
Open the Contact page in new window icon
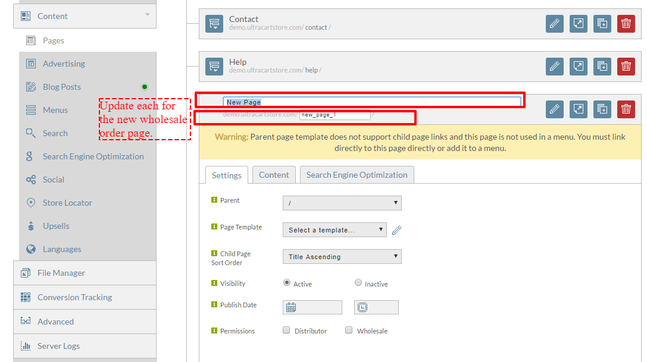tap(578, 24)
